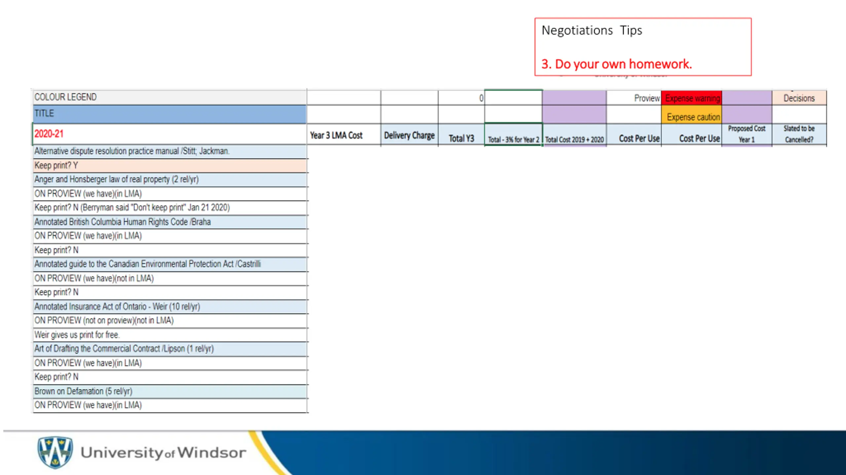
Task: Select the Slated to be Cancelled? header
Action: [799, 135]
